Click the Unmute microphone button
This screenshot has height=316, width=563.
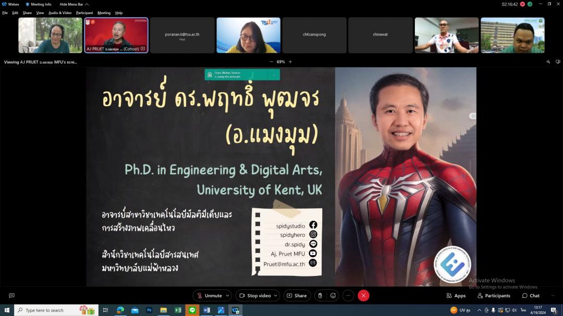(x=209, y=296)
